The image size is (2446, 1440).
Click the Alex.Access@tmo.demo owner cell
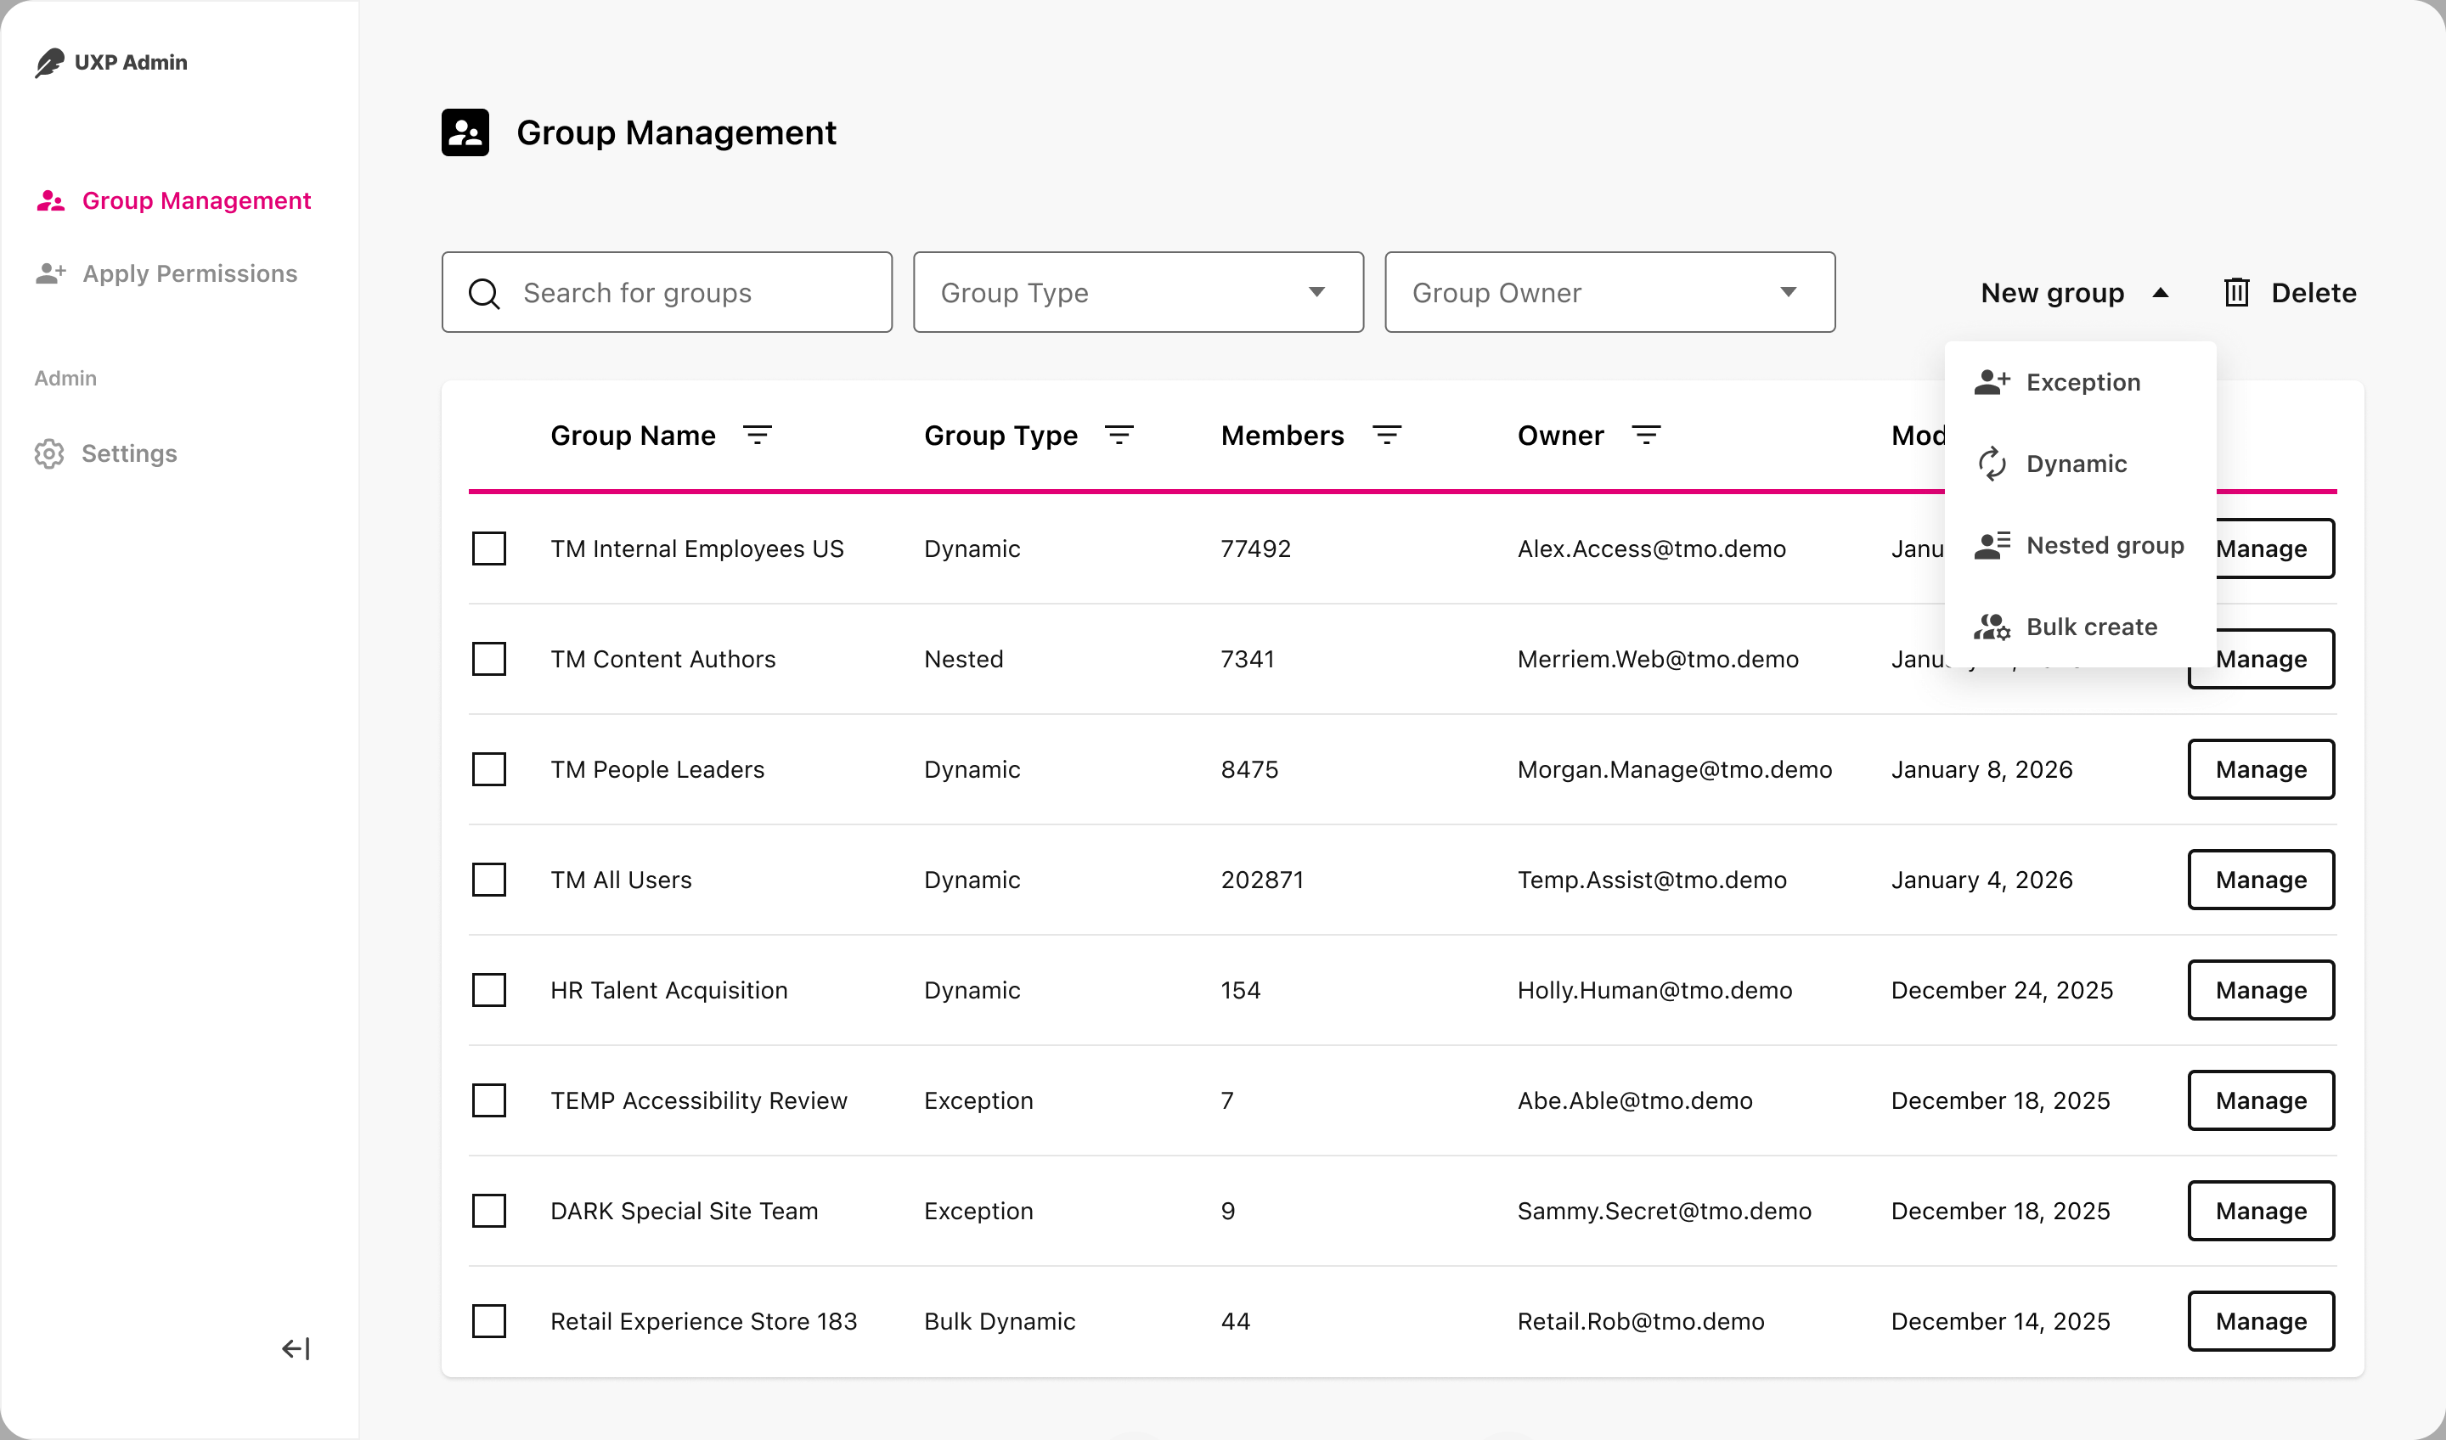1652,548
